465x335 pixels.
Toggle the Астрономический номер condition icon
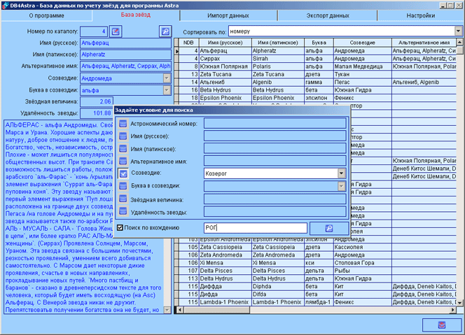click(x=123, y=124)
